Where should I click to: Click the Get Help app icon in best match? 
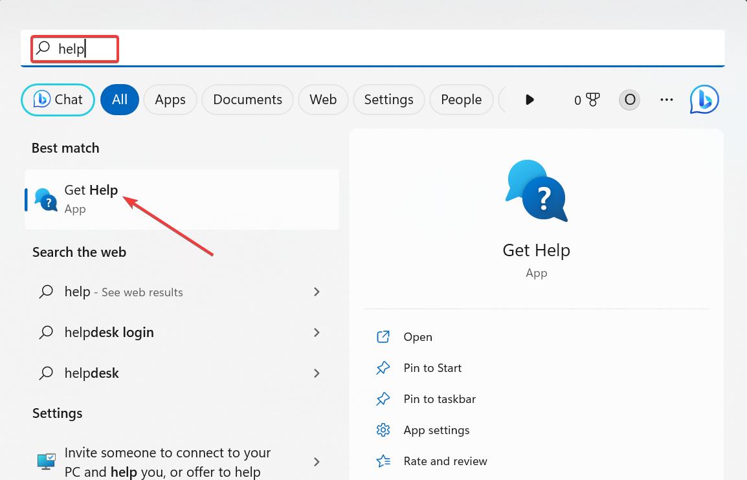coord(46,199)
